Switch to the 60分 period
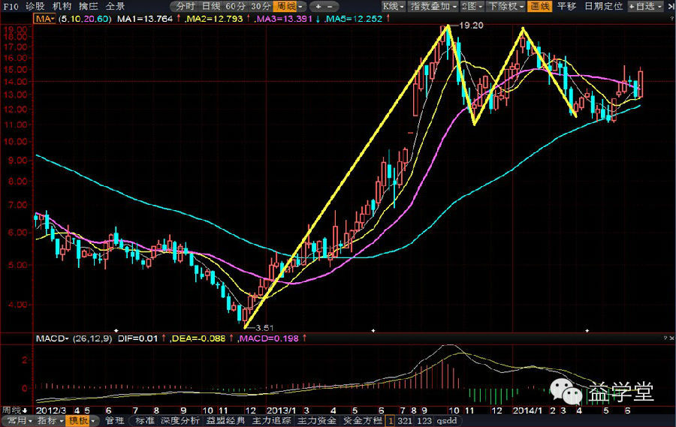 (236, 6)
